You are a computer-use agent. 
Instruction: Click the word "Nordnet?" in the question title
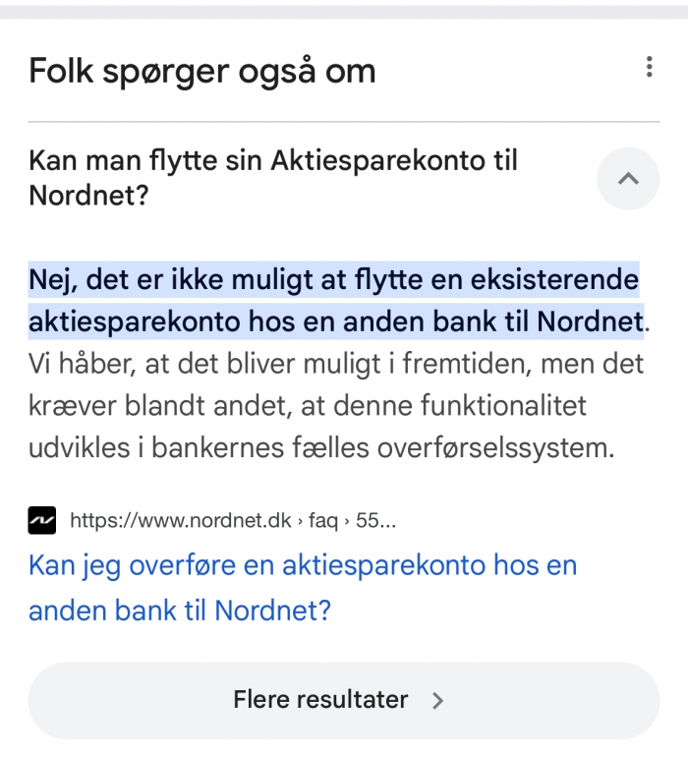point(88,195)
